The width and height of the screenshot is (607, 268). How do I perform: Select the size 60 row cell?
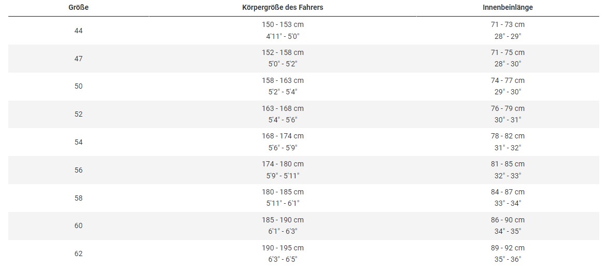79,226
